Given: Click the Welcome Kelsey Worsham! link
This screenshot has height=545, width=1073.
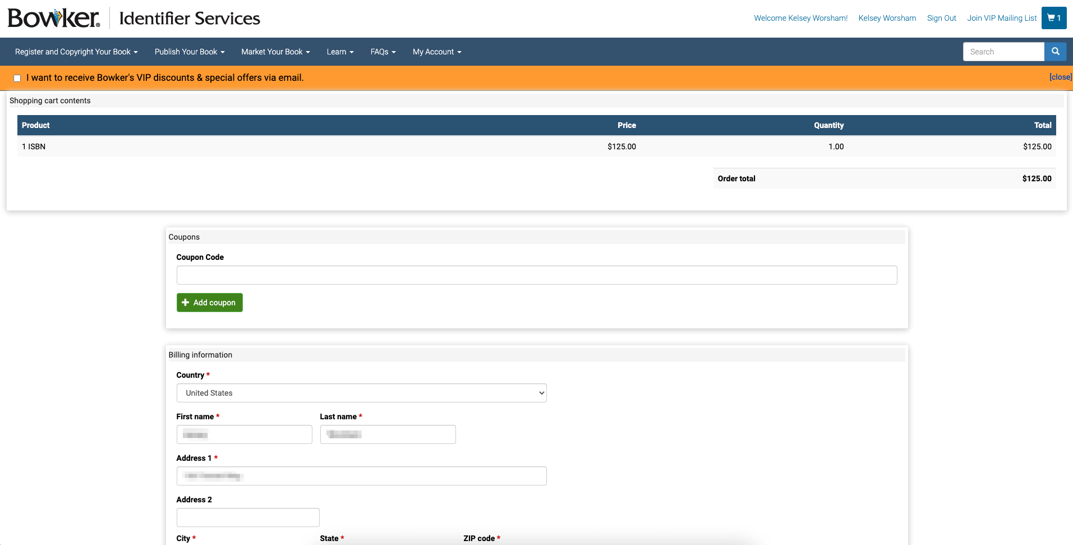Looking at the screenshot, I should click(x=800, y=18).
